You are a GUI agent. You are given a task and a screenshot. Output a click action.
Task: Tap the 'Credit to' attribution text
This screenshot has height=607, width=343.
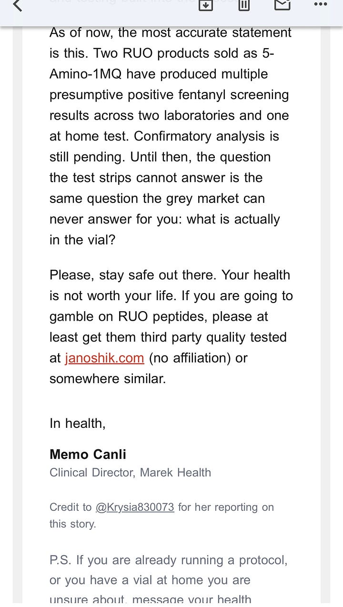[71, 507]
